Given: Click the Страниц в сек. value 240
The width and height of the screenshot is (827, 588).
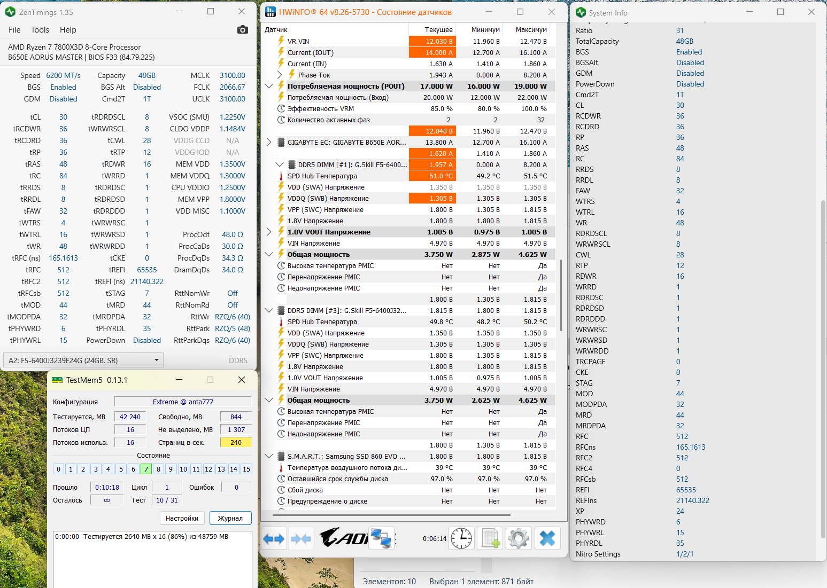Looking at the screenshot, I should tap(236, 442).
